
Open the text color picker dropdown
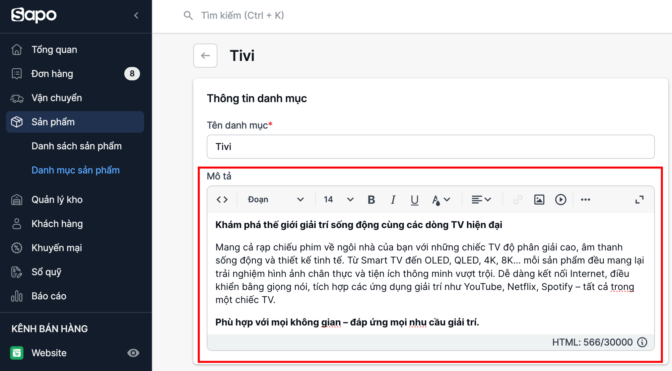click(441, 200)
